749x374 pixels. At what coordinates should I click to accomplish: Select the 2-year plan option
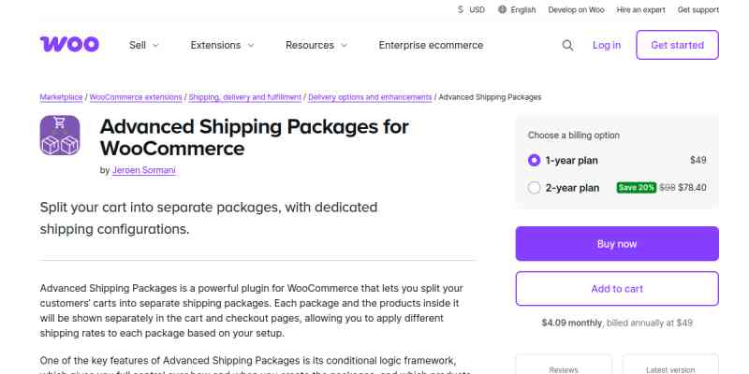click(535, 188)
